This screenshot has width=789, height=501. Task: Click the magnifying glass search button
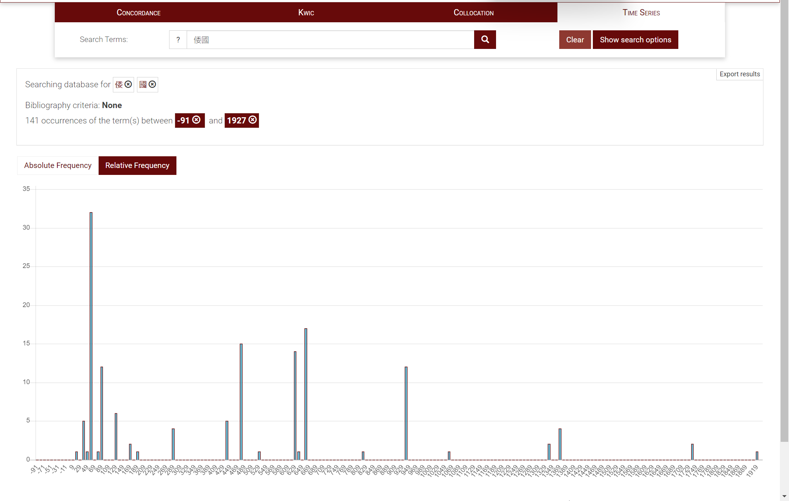click(x=485, y=39)
